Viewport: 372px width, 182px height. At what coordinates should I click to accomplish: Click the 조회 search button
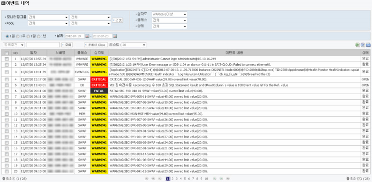pyautogui.click(x=67, y=45)
